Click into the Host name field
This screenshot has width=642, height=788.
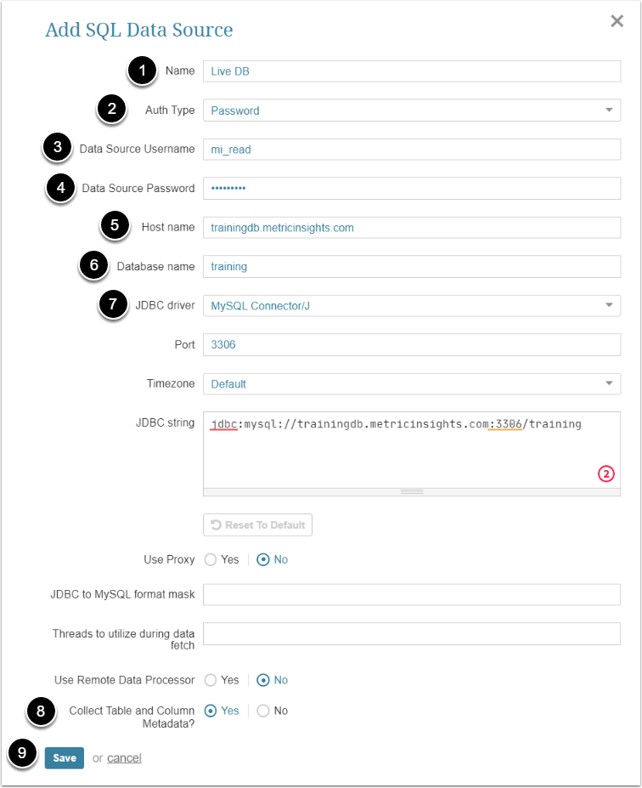[x=412, y=228]
